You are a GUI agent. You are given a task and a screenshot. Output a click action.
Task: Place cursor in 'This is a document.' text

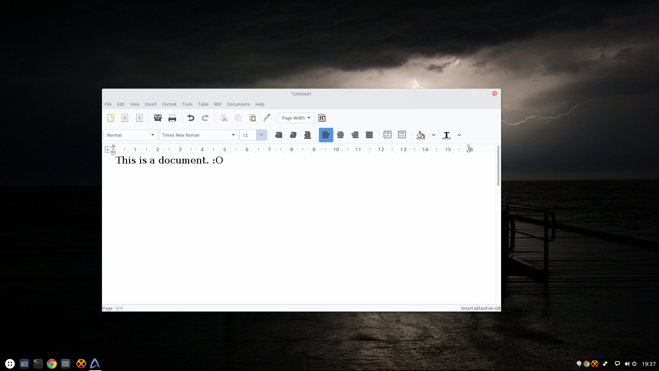162,160
